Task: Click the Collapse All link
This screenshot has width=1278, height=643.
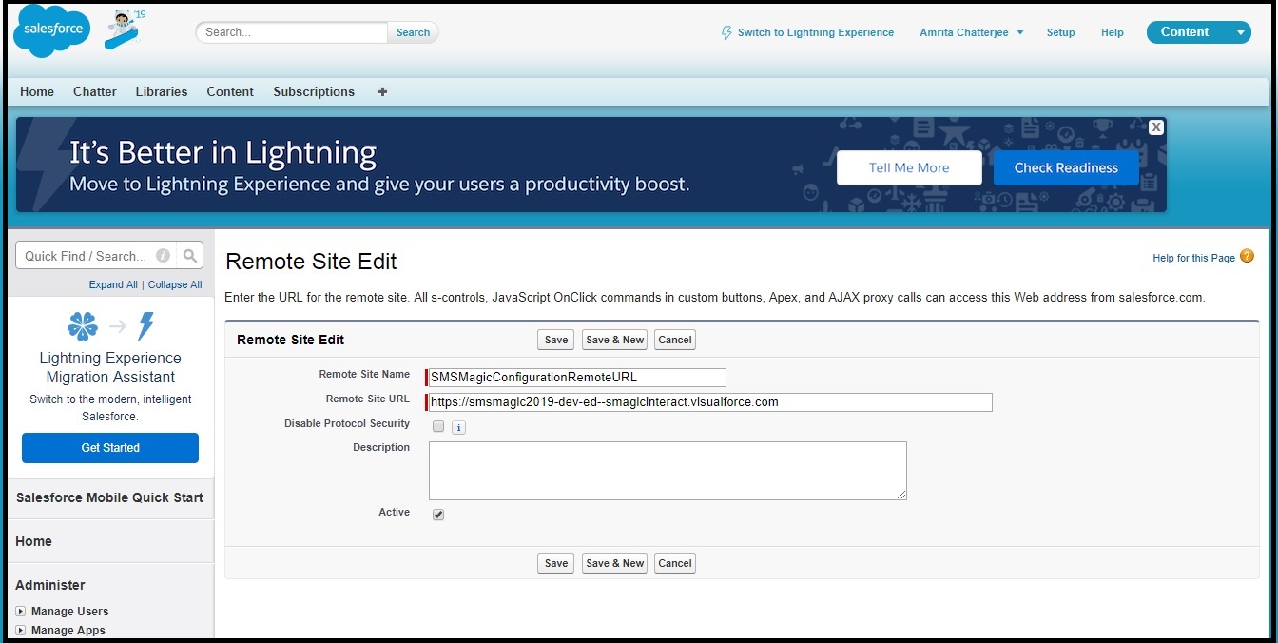Action: (175, 284)
